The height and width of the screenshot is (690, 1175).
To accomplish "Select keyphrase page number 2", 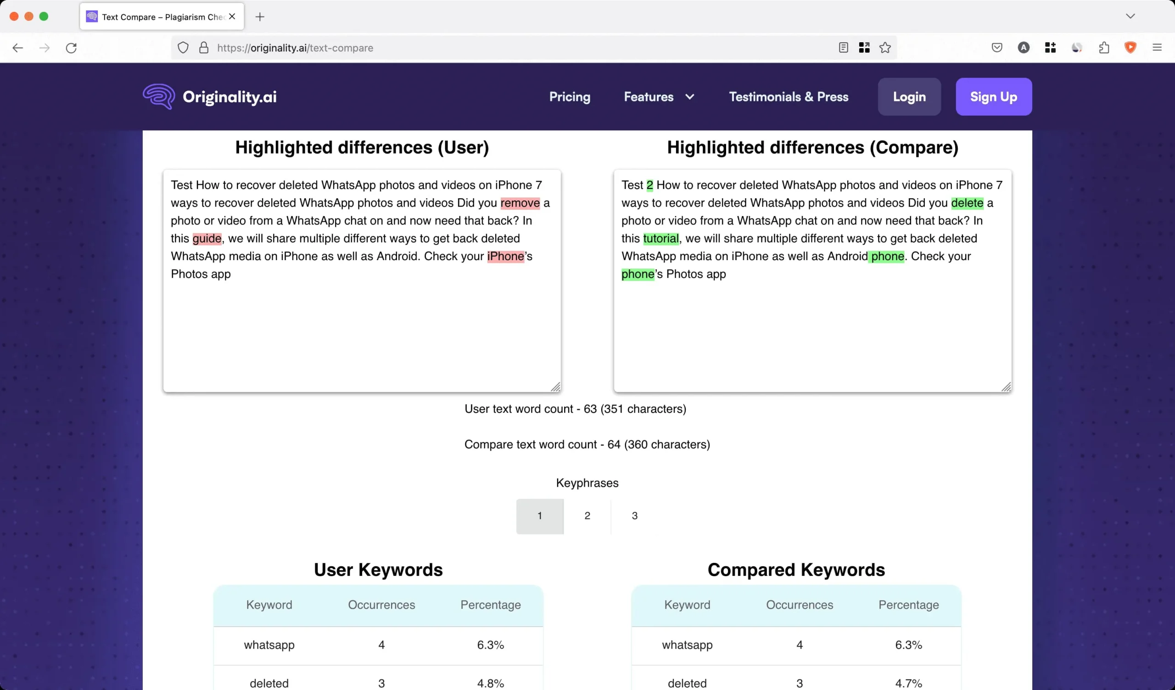I will 587,516.
